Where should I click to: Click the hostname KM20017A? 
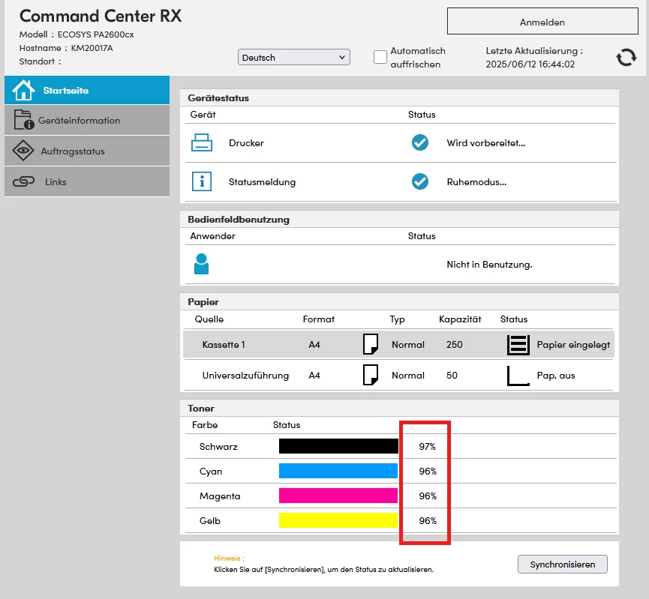point(92,48)
